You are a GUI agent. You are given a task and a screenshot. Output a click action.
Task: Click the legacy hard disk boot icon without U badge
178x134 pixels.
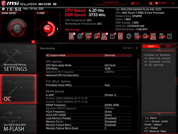click(x=120, y=36)
